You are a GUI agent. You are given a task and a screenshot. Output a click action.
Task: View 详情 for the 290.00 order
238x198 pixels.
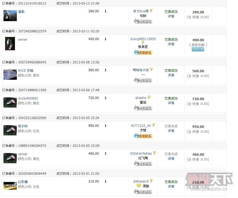tap(171, 16)
